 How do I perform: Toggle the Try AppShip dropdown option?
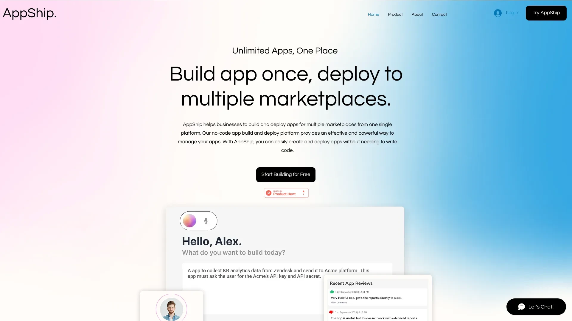[x=546, y=13]
